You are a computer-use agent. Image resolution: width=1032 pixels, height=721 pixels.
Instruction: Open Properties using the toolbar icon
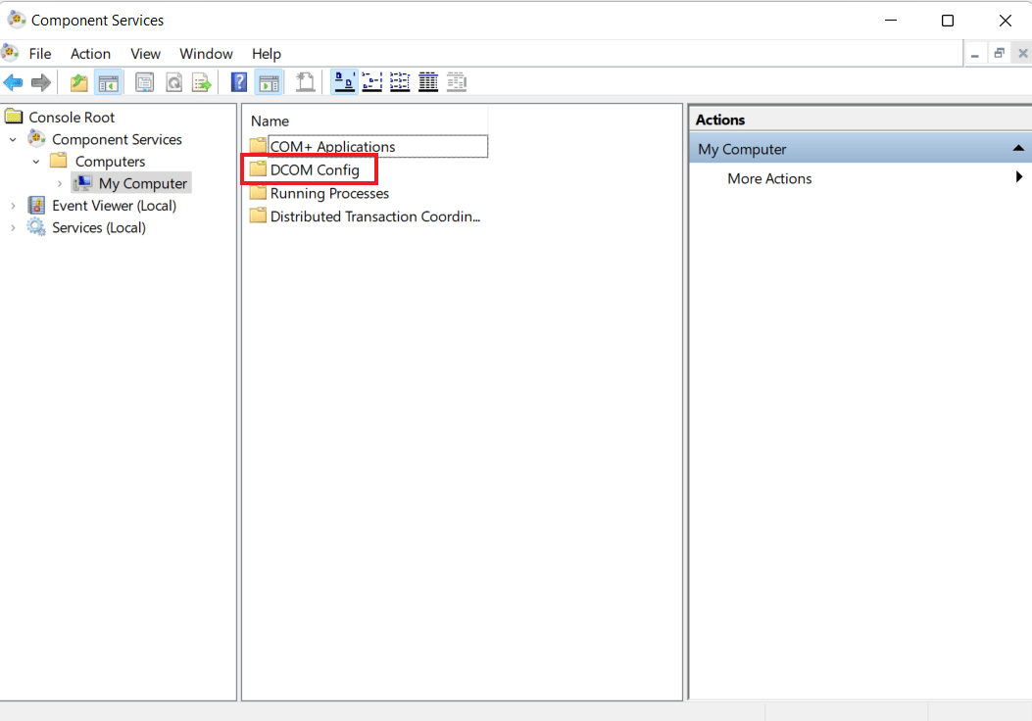coord(144,82)
